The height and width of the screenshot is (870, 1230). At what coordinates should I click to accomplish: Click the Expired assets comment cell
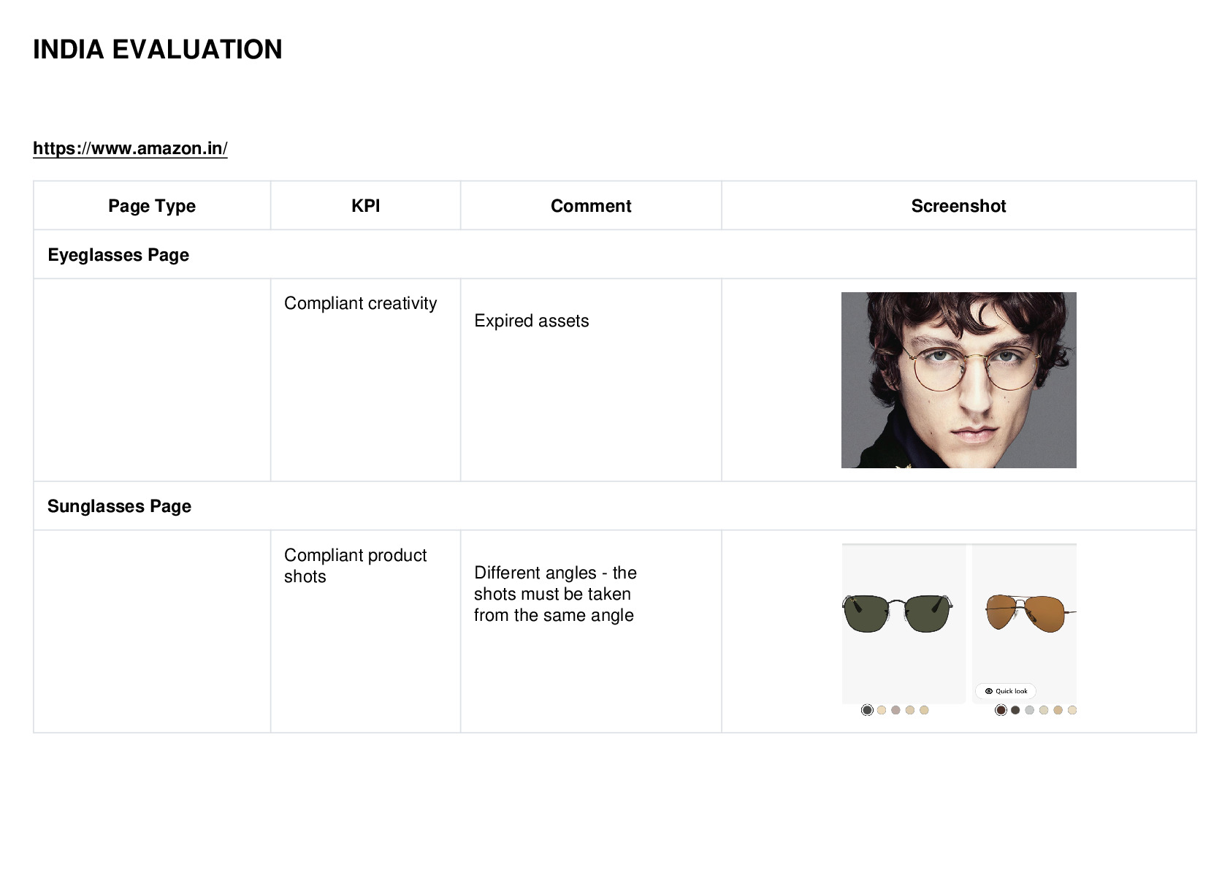tap(591, 380)
